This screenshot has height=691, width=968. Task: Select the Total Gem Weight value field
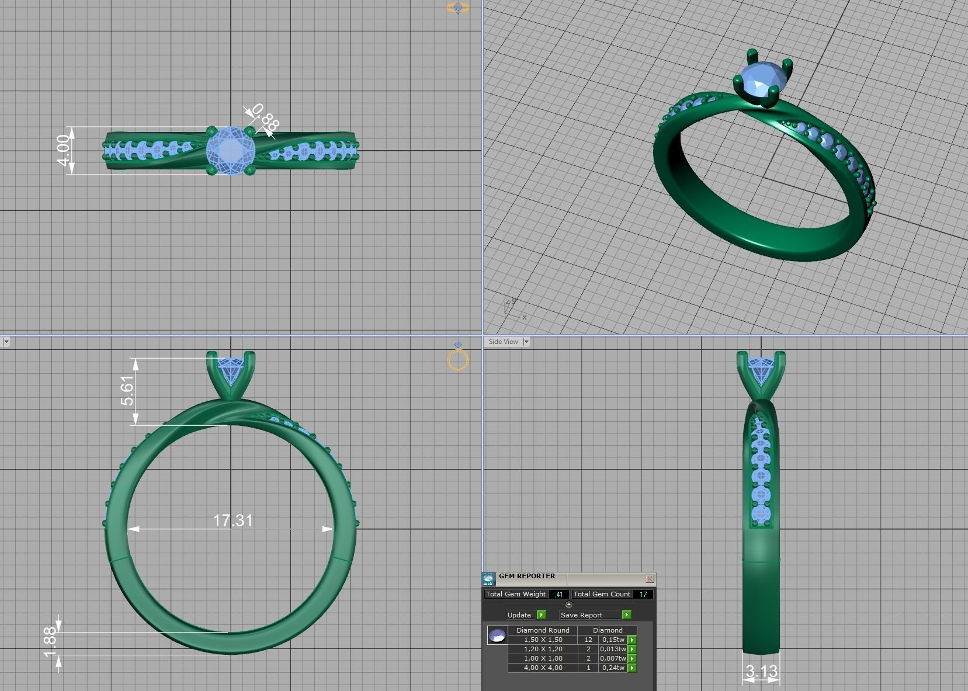point(558,594)
